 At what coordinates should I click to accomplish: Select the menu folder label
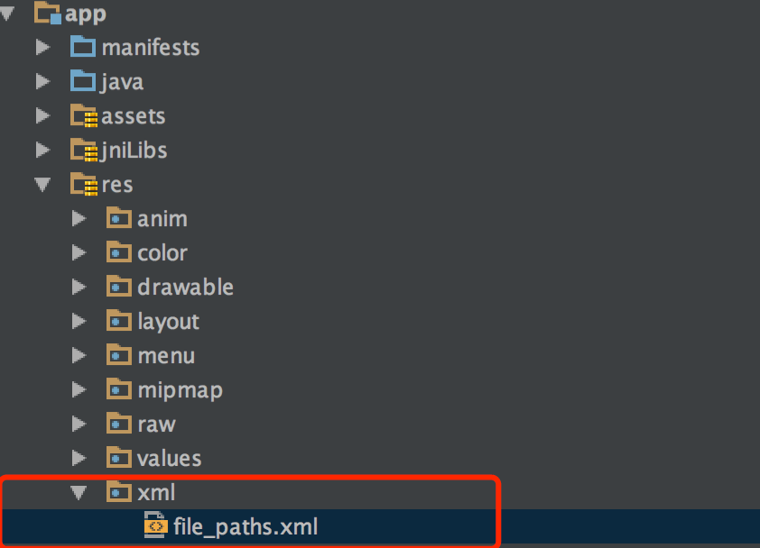166,356
